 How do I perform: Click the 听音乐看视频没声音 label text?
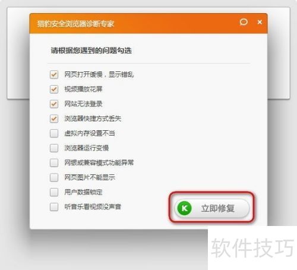pyautogui.click(x=93, y=207)
